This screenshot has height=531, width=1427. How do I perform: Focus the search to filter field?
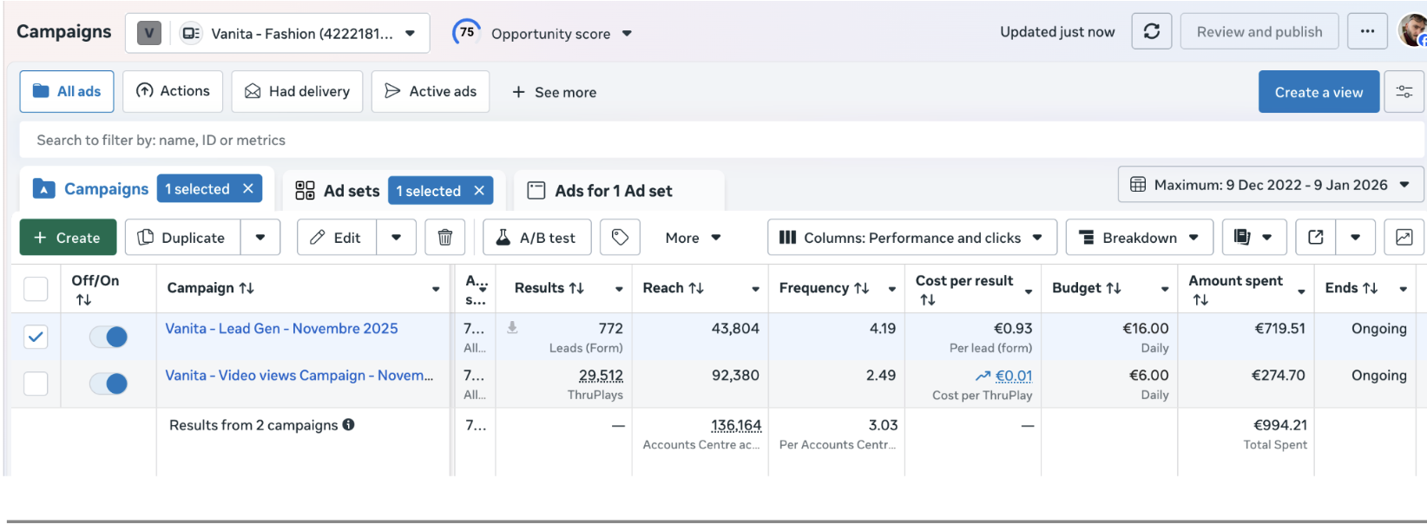pos(721,140)
